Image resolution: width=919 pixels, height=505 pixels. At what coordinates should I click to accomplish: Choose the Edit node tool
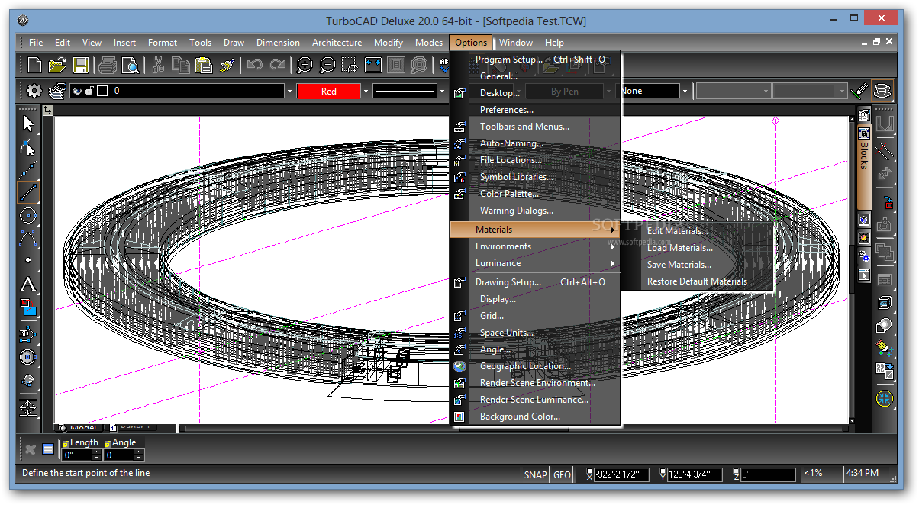[28, 146]
